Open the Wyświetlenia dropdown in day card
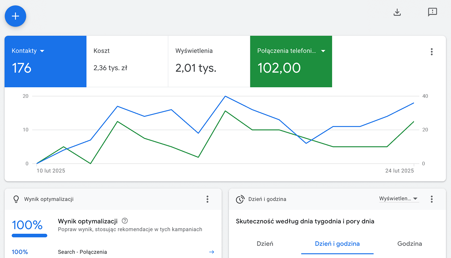 pos(398,199)
